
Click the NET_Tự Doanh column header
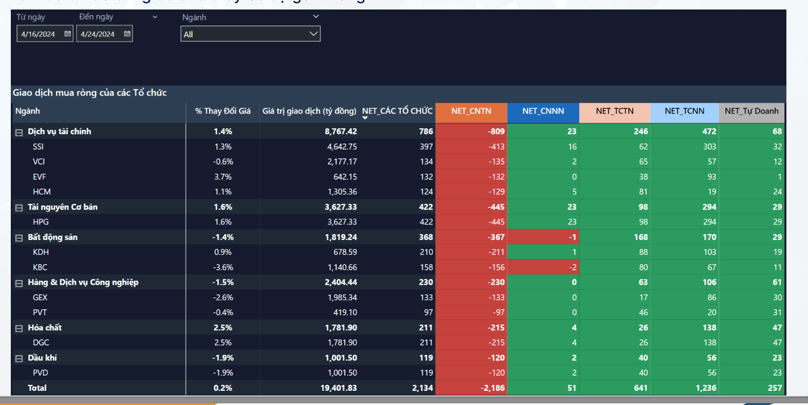(751, 111)
